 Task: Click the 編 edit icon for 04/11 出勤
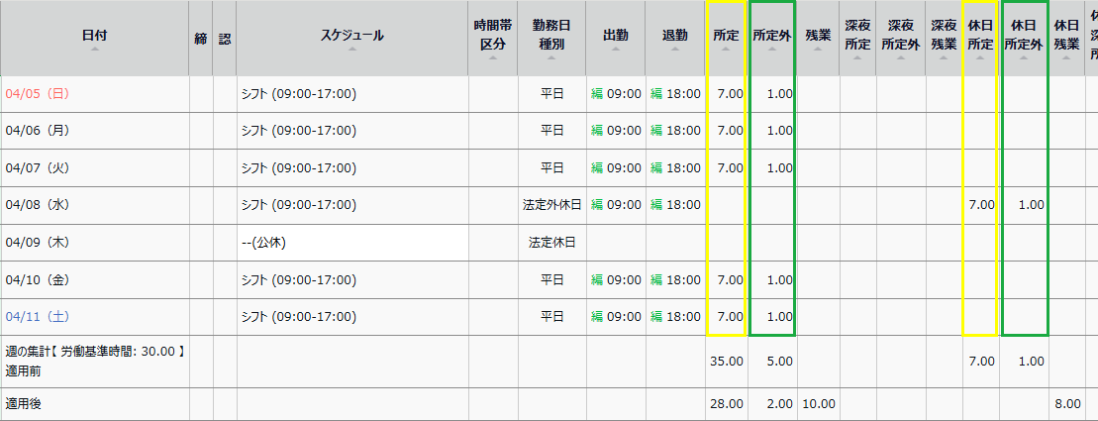597,317
